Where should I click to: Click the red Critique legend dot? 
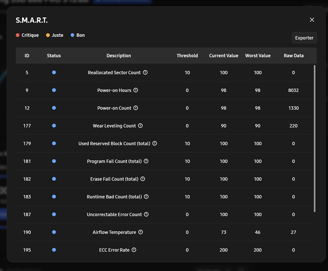coord(18,35)
